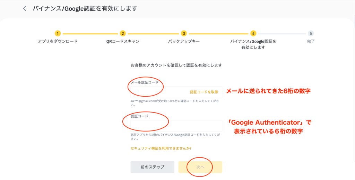
Task: Click the 次へ button
Action: tap(200, 167)
